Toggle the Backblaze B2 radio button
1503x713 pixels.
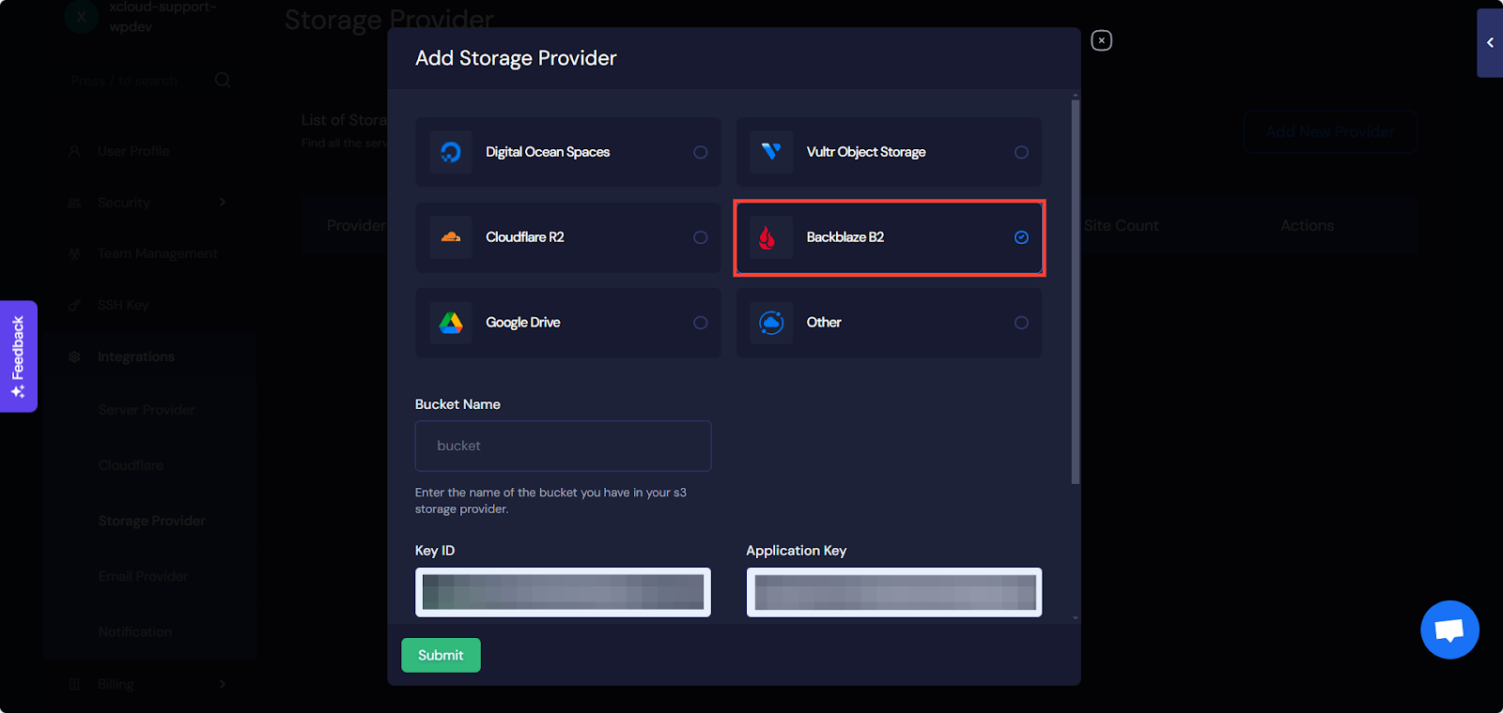[1021, 237]
